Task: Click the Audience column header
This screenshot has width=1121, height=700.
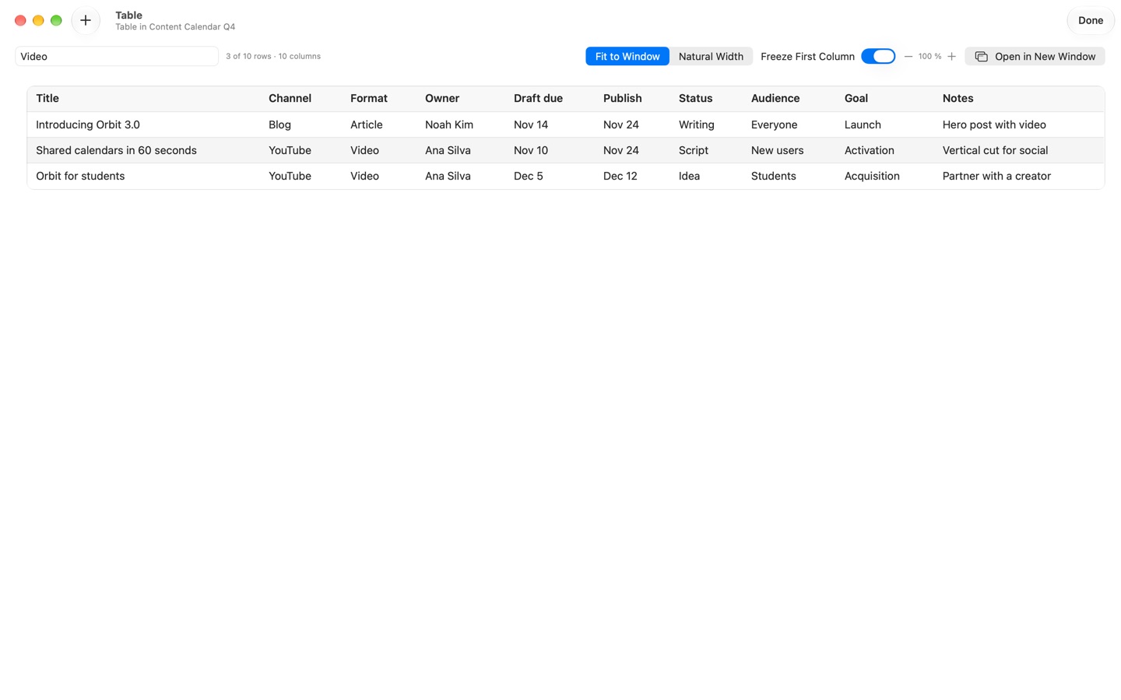Action: click(775, 98)
